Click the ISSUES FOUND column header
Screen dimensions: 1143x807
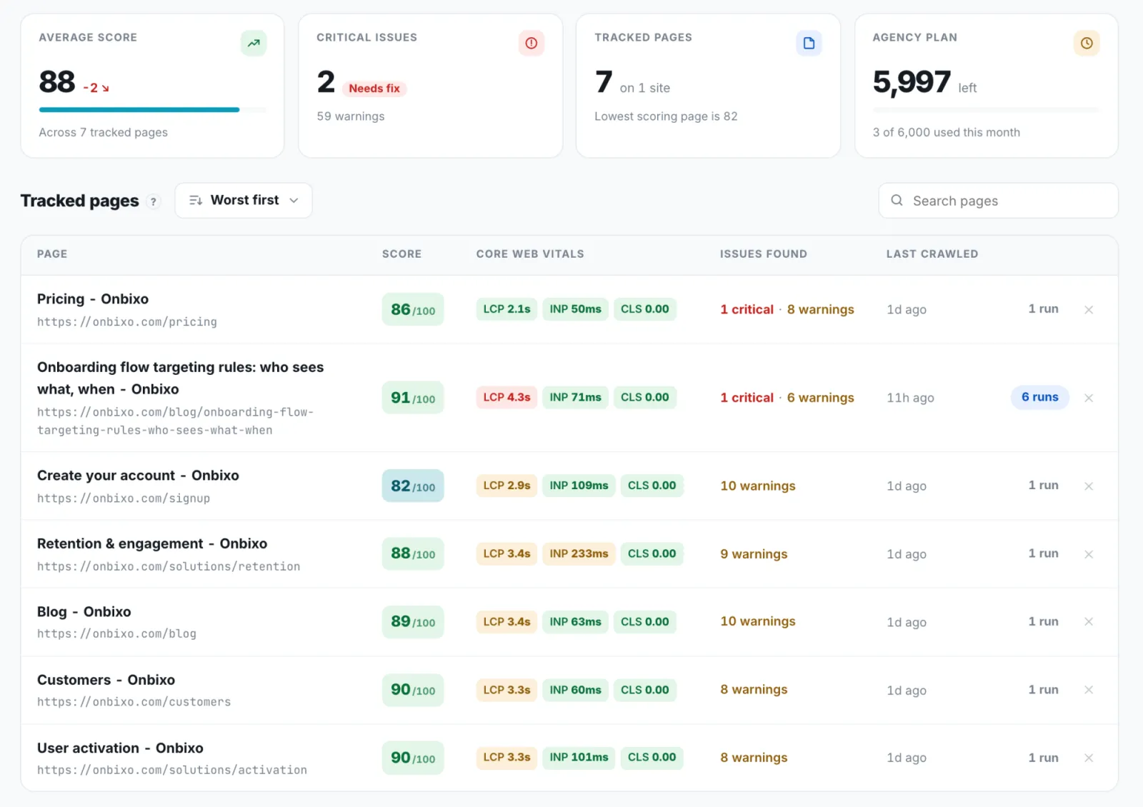[763, 254]
